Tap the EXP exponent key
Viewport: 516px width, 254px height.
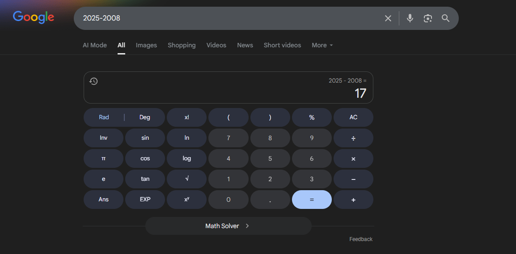point(145,200)
